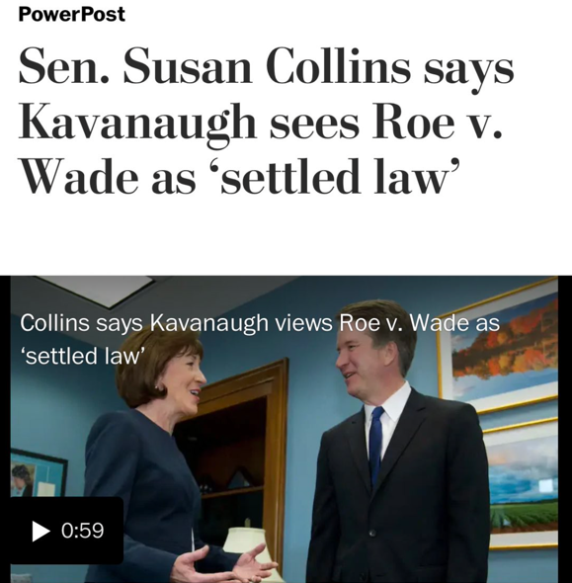
Task: Play the video with the triangle icon
Action: coord(41,531)
